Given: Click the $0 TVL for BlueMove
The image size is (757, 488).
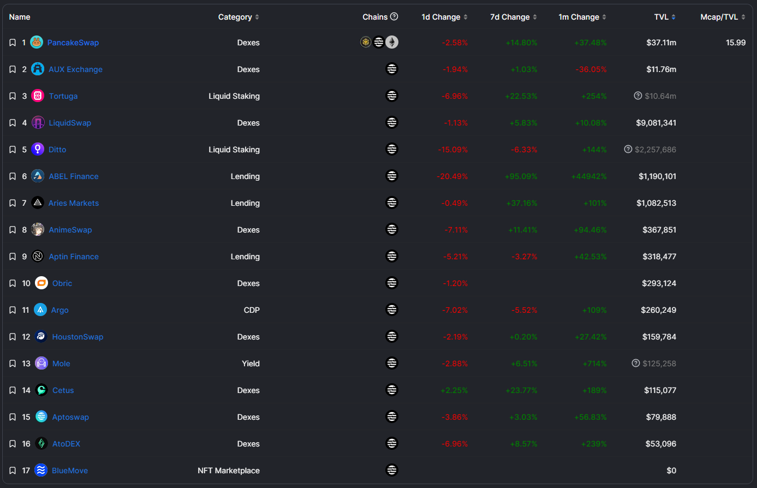Looking at the screenshot, I should (671, 471).
